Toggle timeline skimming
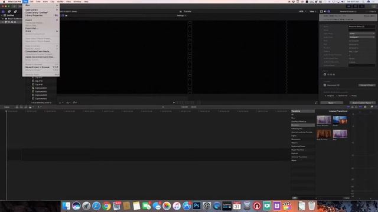This screenshot has width=378, height=212. click(348, 107)
